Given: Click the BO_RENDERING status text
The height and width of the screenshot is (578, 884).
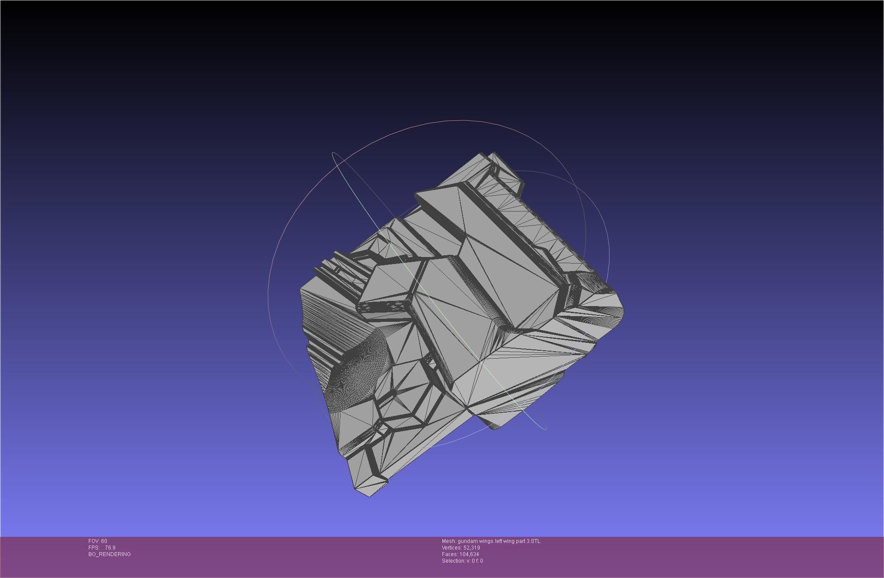Looking at the screenshot, I should [109, 554].
